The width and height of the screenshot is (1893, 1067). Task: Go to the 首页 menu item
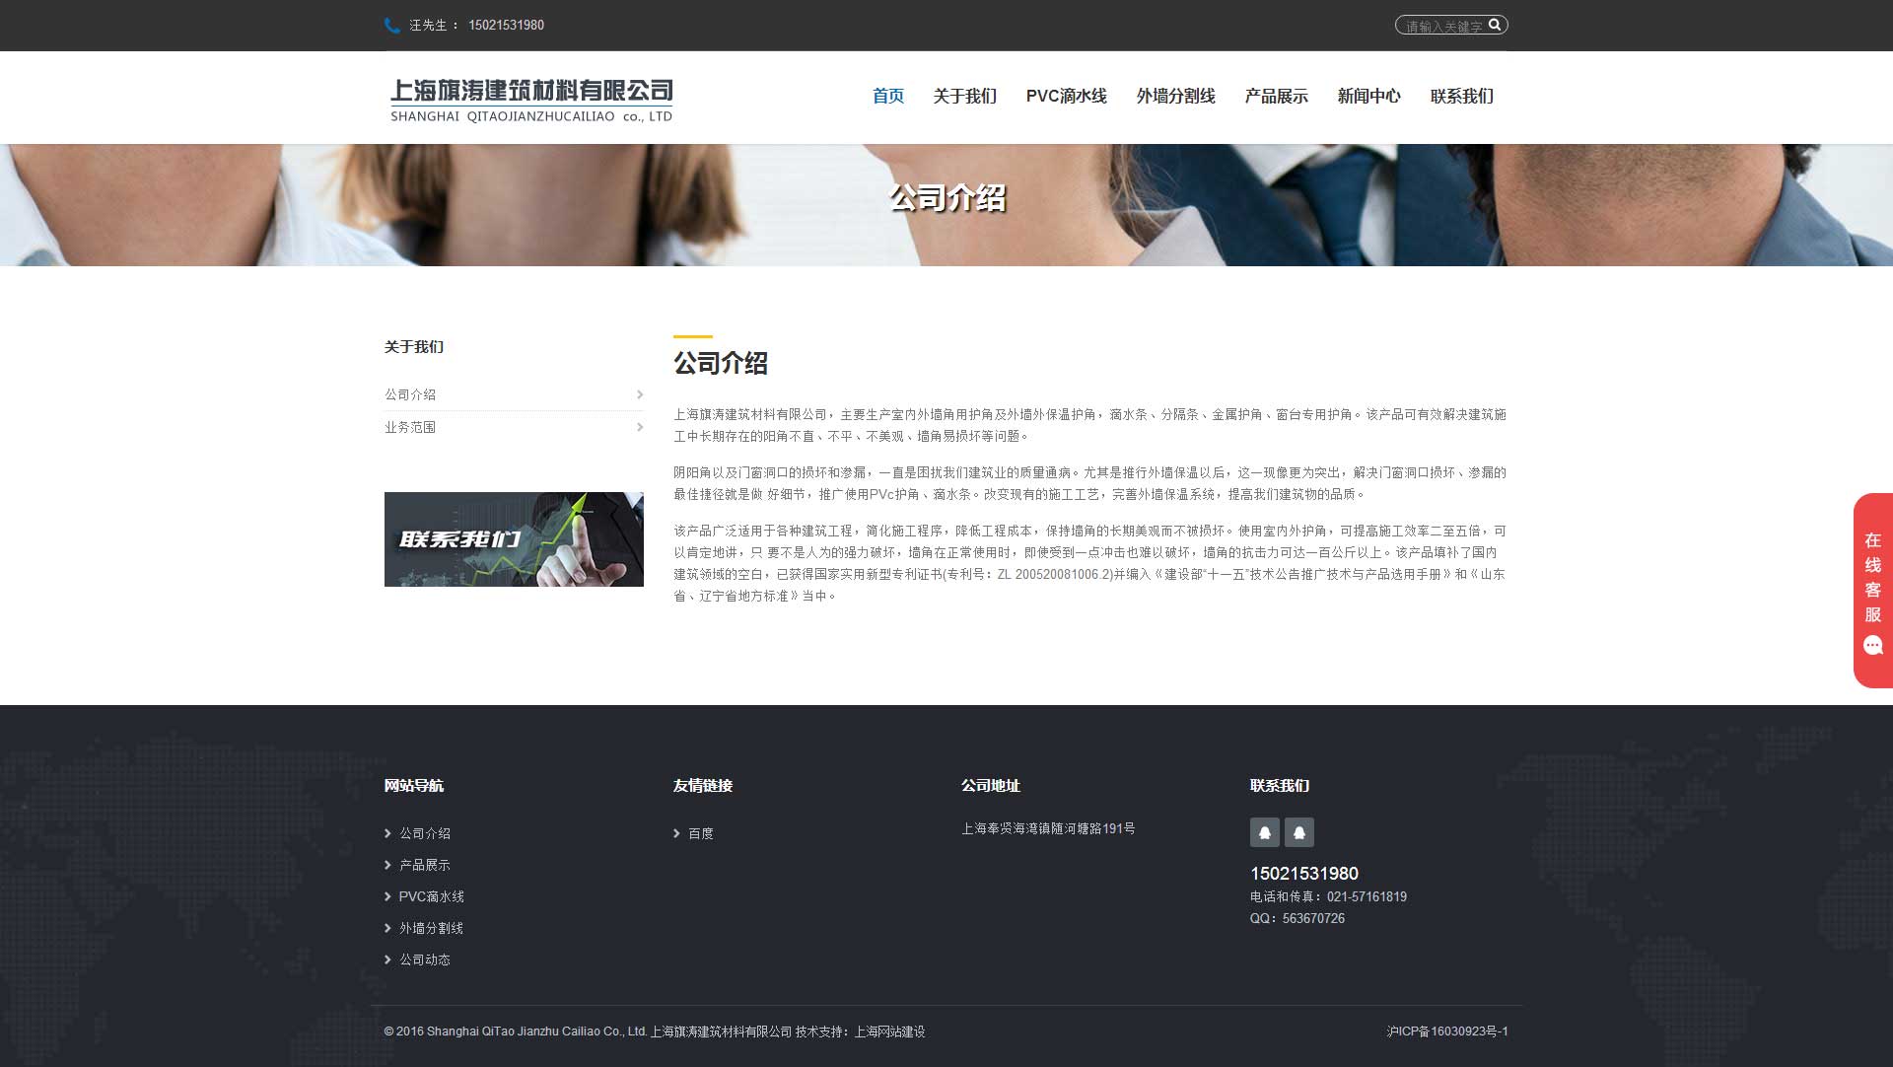coord(888,96)
